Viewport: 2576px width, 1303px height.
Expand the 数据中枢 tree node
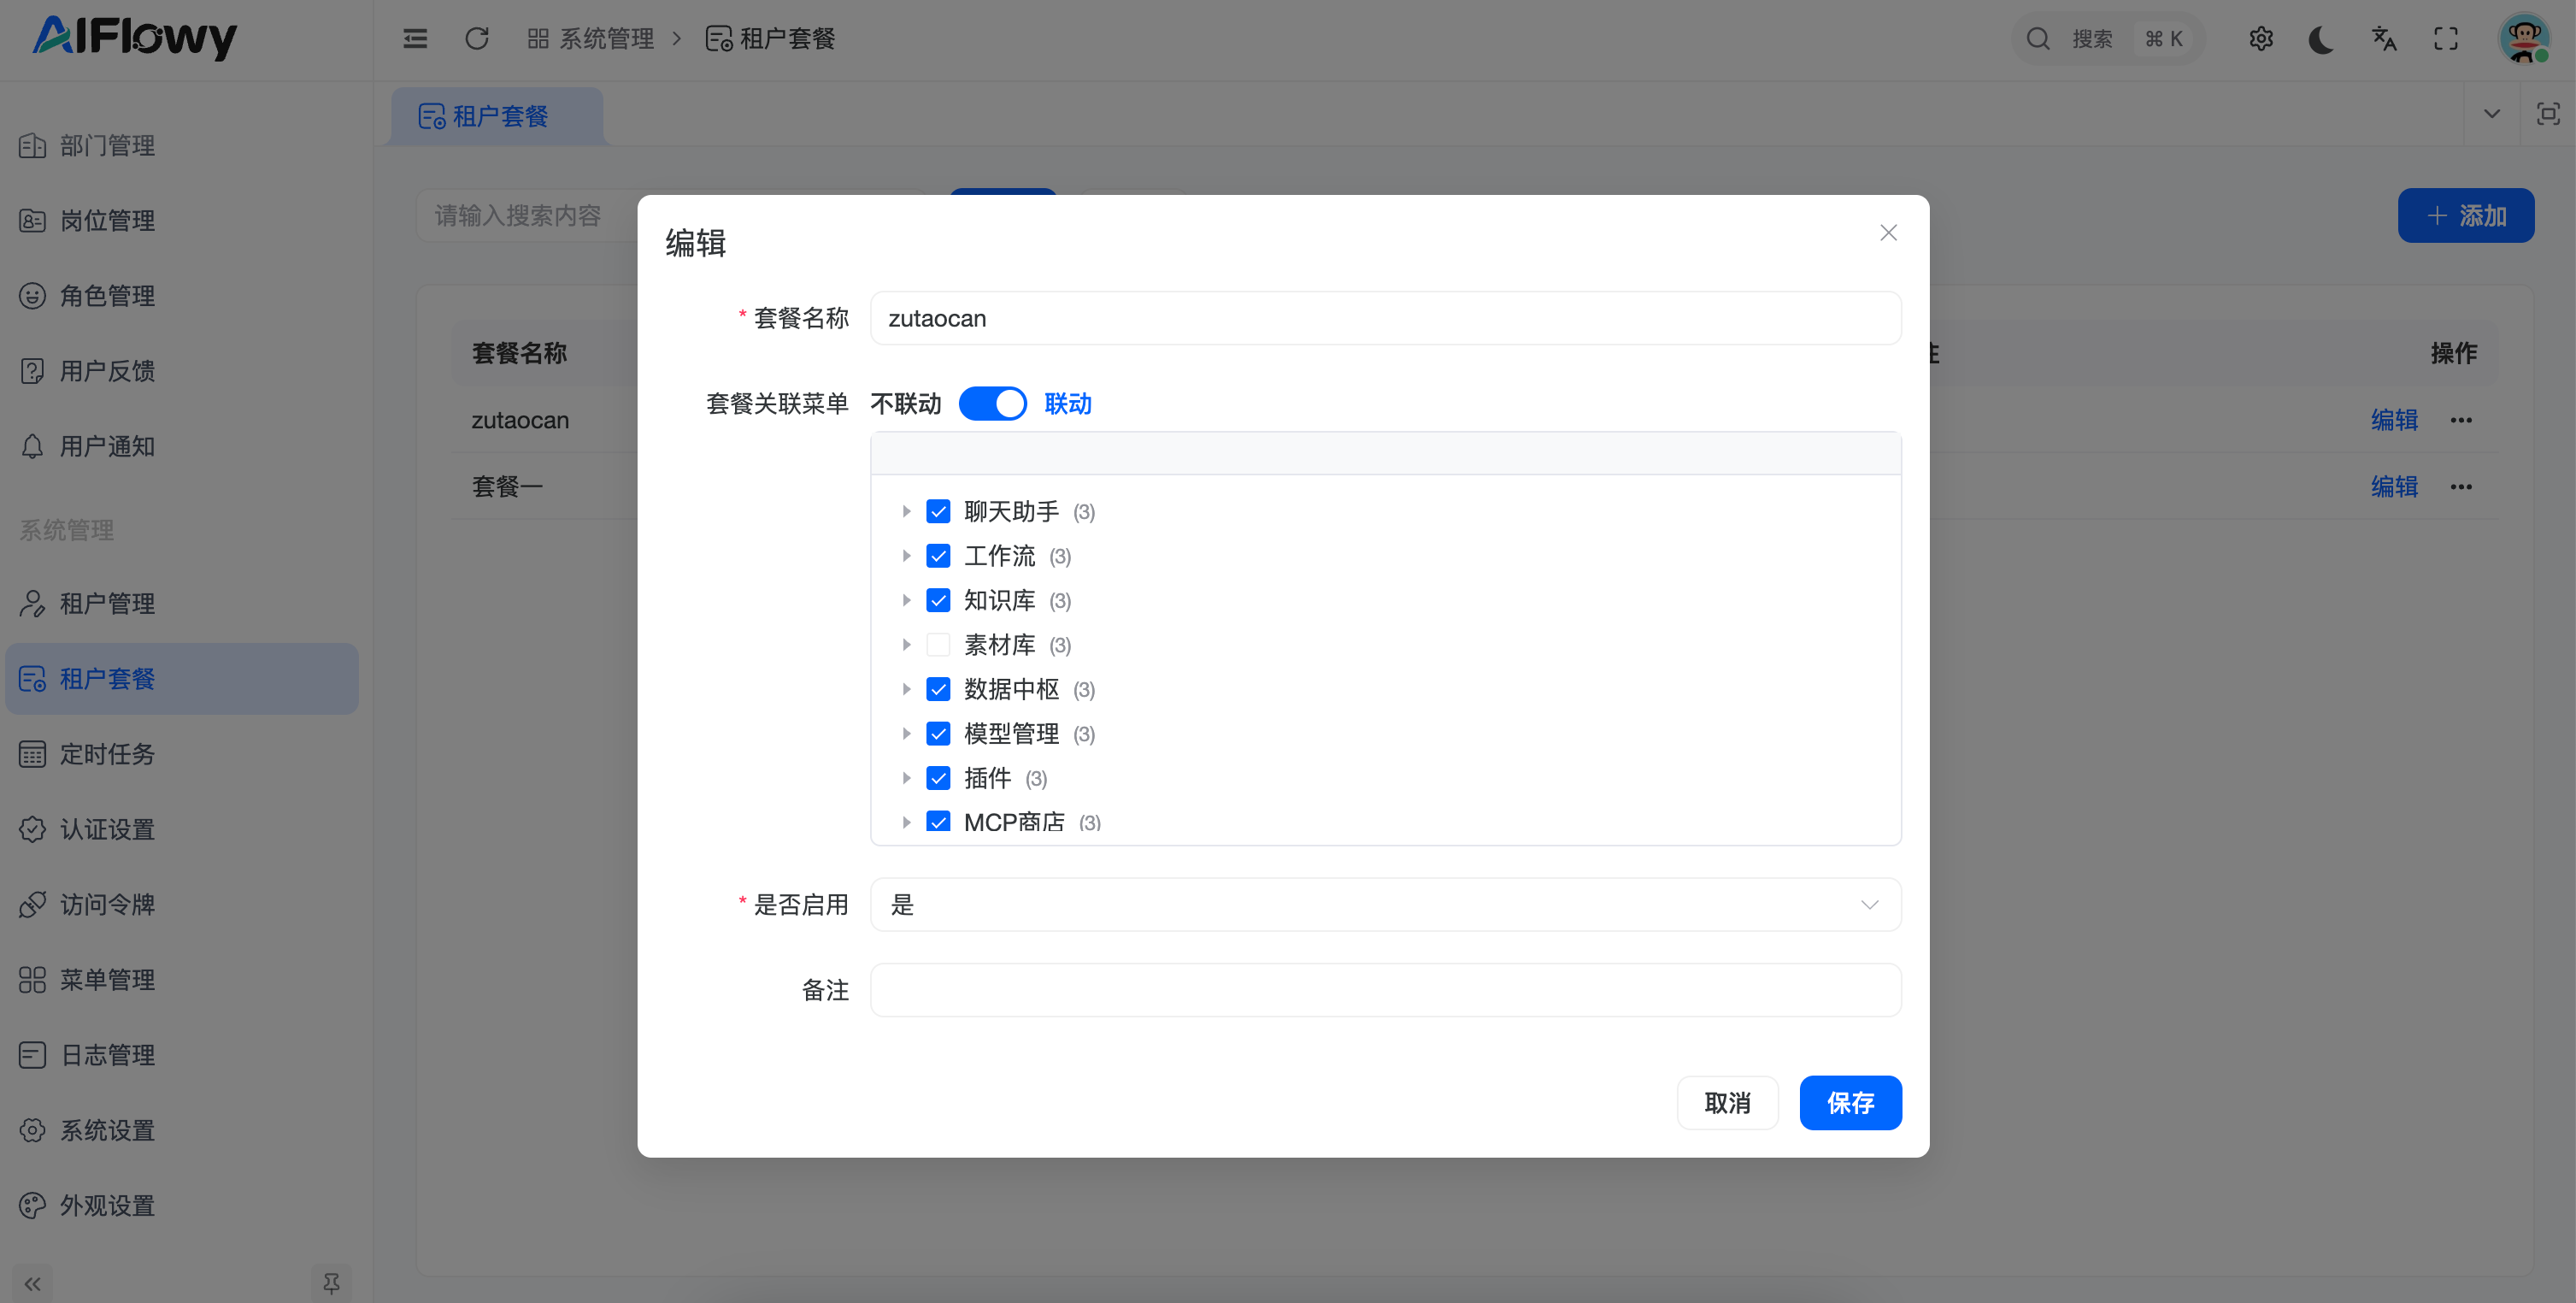906,689
